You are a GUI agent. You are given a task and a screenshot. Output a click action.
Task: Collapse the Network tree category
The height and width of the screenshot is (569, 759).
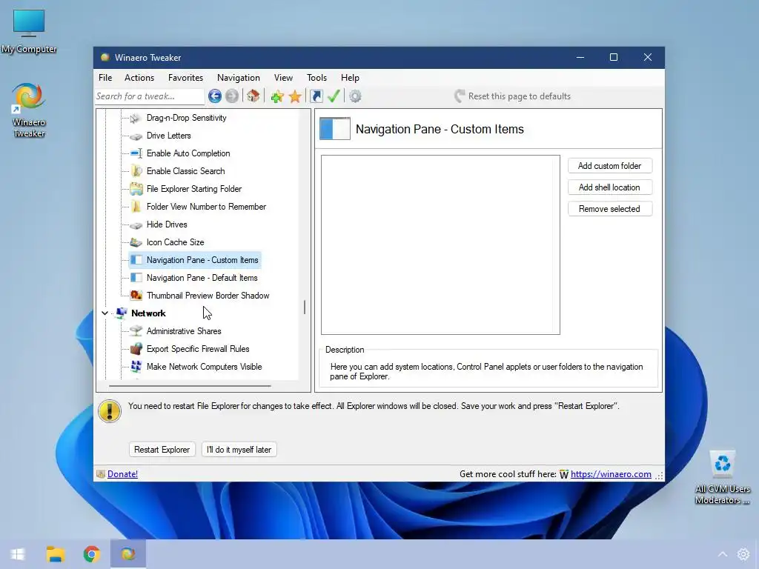(x=105, y=313)
